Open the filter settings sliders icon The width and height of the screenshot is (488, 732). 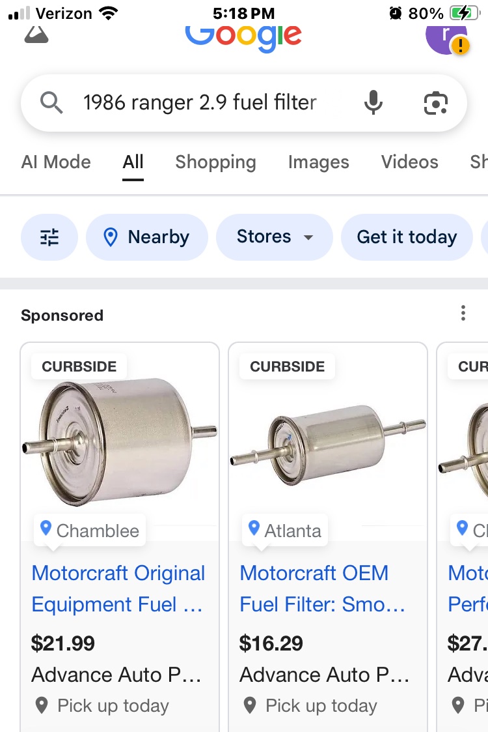click(x=49, y=237)
